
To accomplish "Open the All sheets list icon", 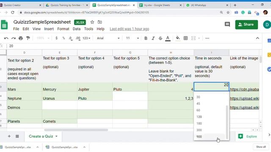I will pyautogui.click(x=17, y=136).
